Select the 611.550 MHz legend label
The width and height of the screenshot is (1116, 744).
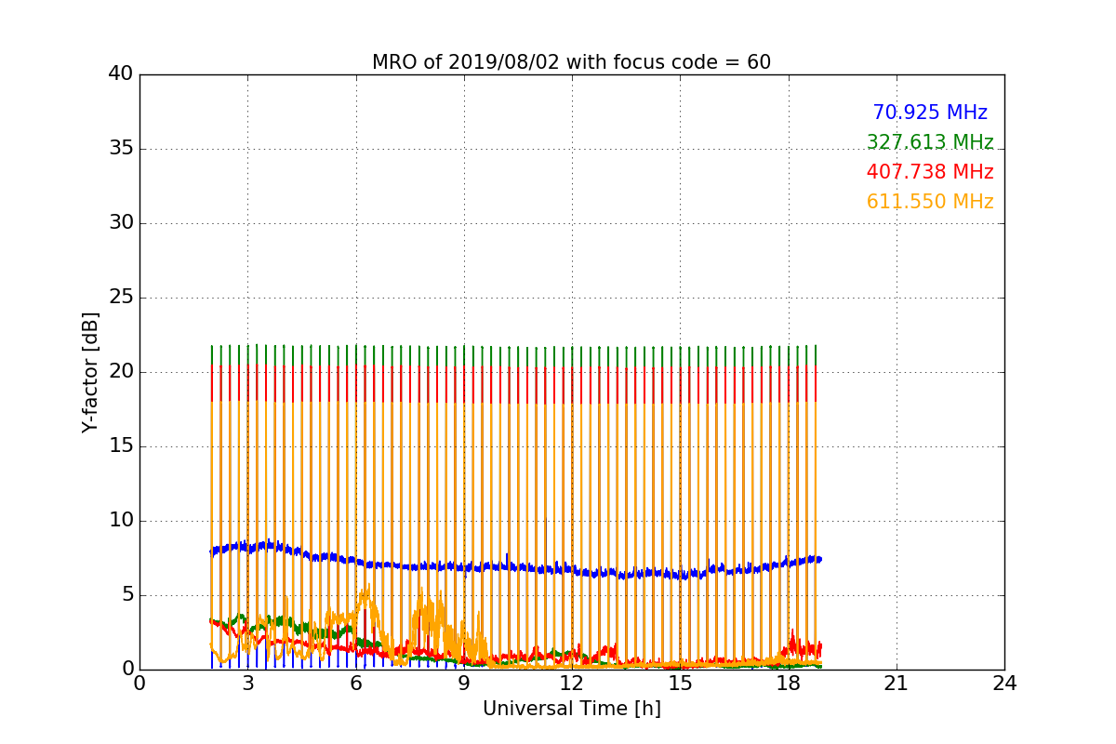(930, 202)
